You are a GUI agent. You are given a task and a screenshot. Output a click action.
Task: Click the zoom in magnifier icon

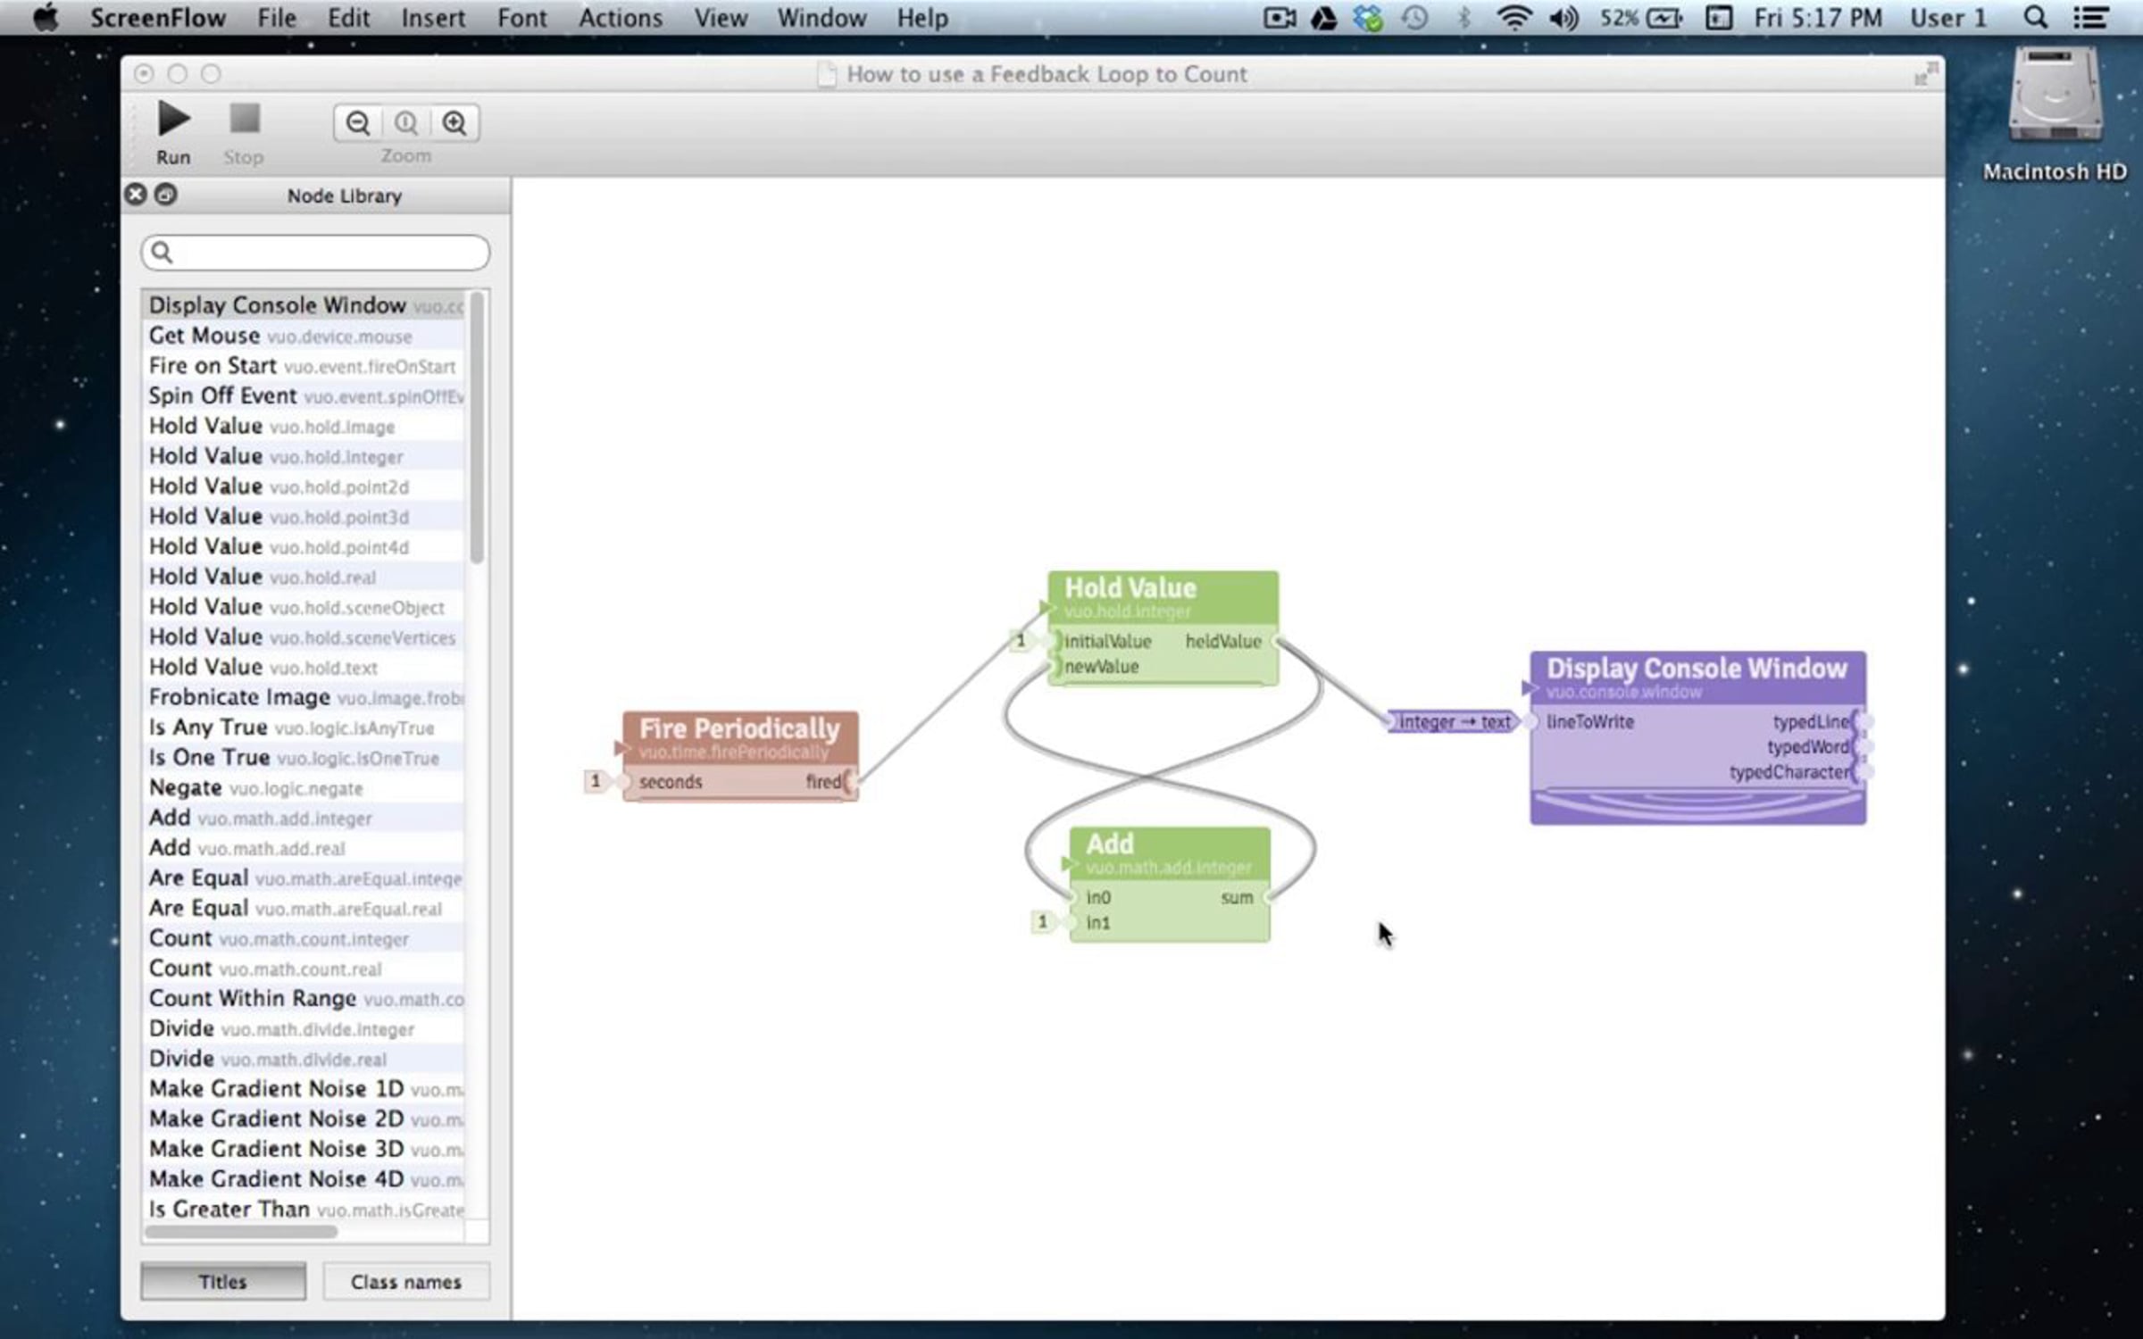click(454, 123)
